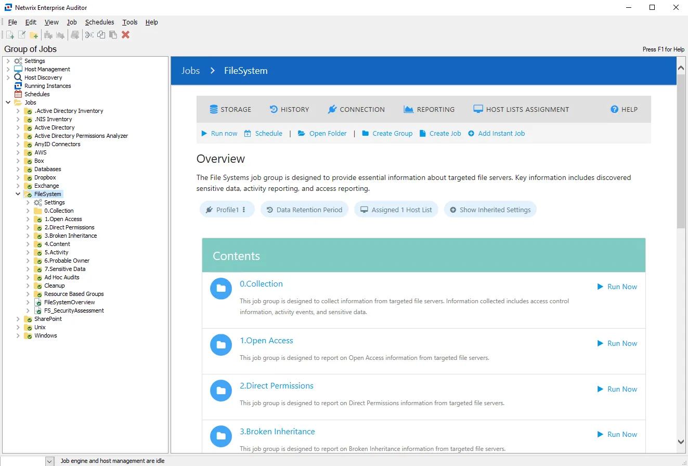
Task: Click the scroll up arrow of content pane
Action: pyautogui.click(x=681, y=68)
